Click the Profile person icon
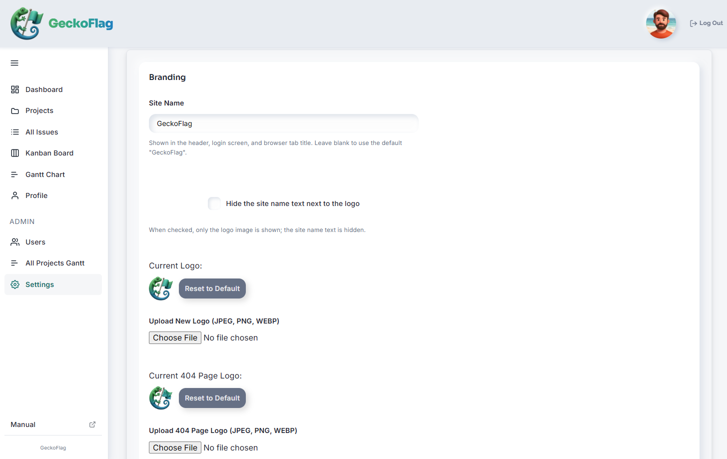 [x=15, y=195]
